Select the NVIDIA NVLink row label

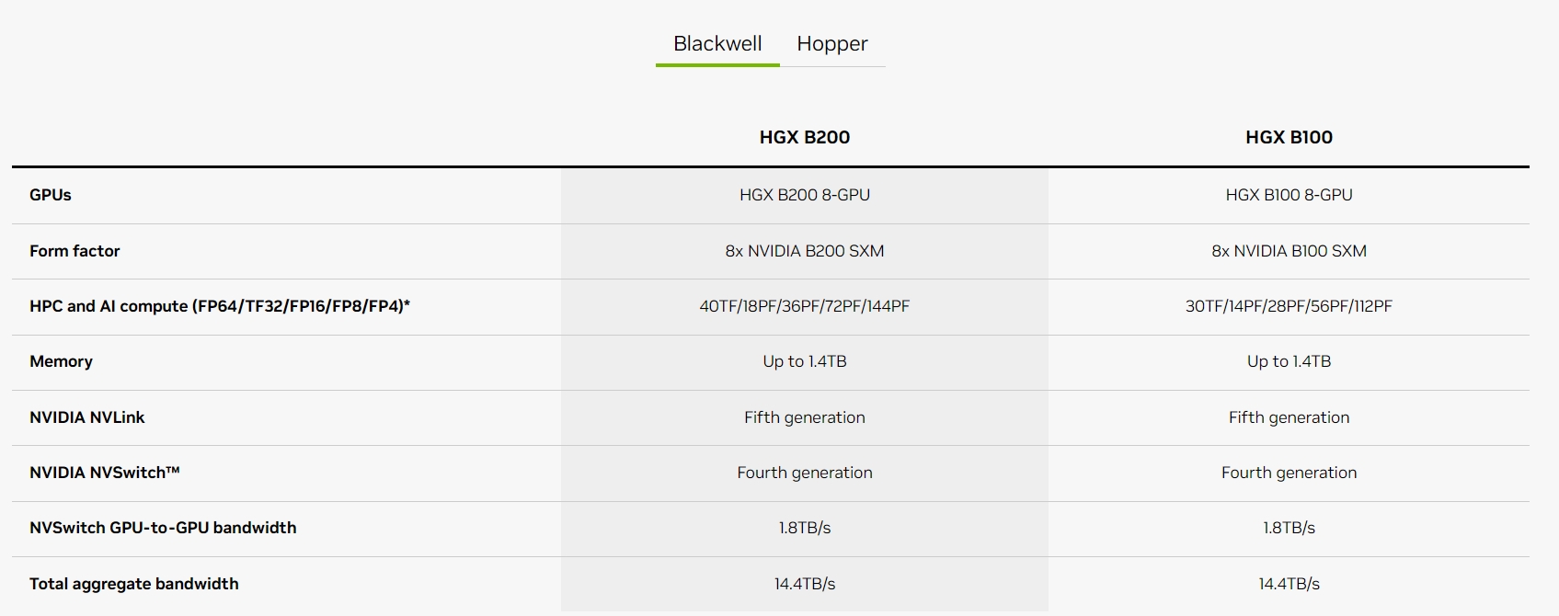coord(87,417)
